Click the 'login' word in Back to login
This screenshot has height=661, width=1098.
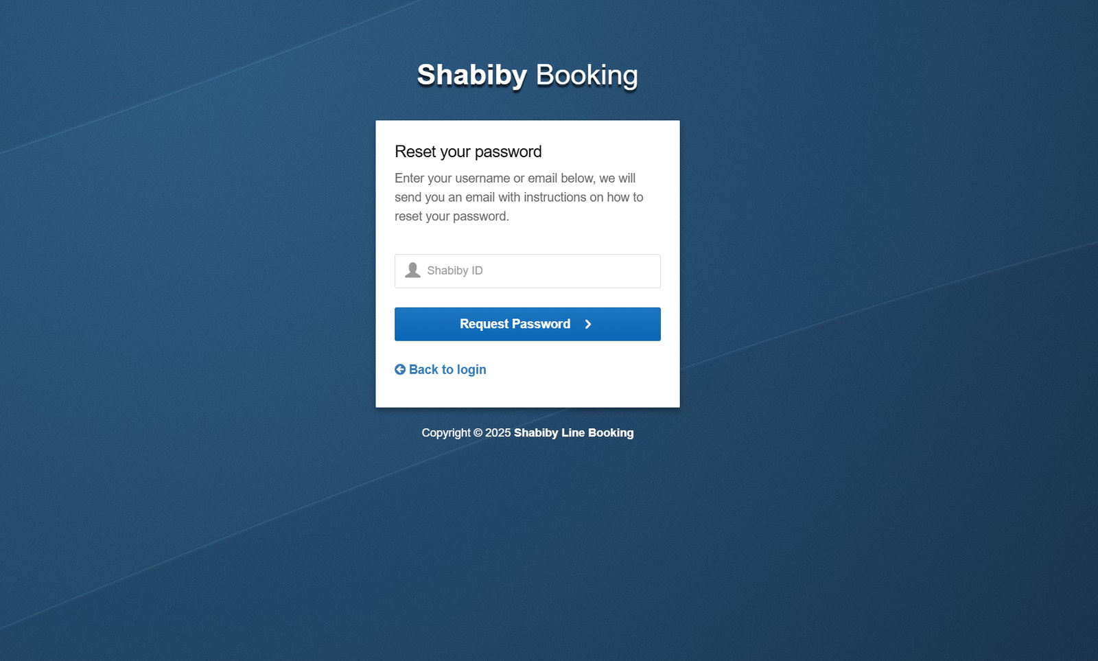[471, 370]
